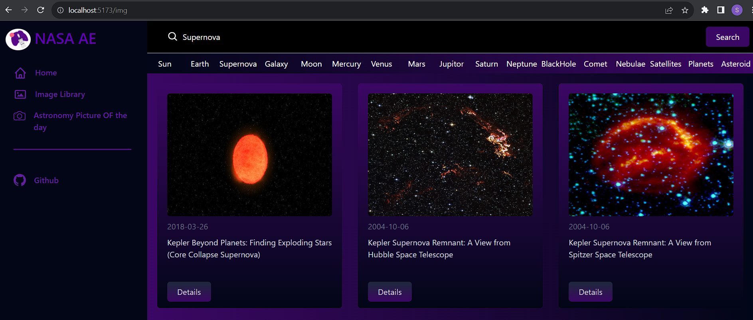Open Details for Hubble Space Telescope card
This screenshot has height=320, width=753.
(389, 292)
